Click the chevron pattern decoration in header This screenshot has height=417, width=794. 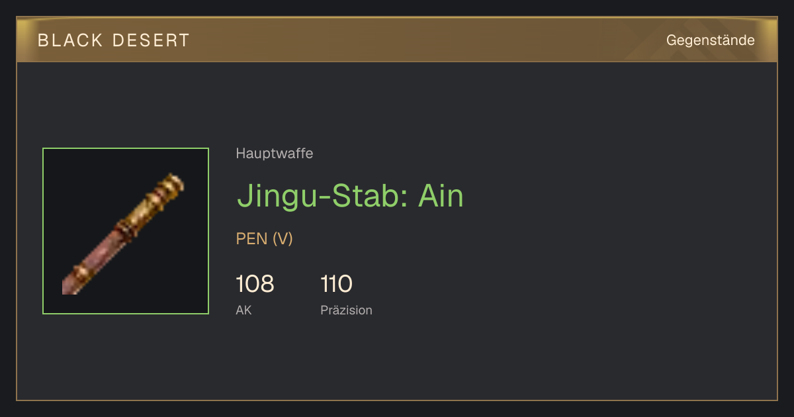tap(668, 41)
